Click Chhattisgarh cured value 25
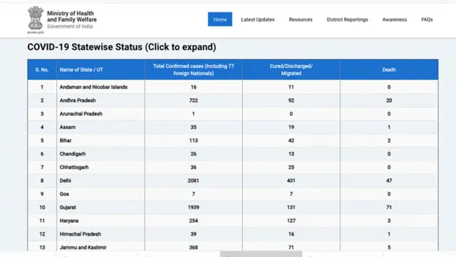456x257 pixels. pos(291,167)
